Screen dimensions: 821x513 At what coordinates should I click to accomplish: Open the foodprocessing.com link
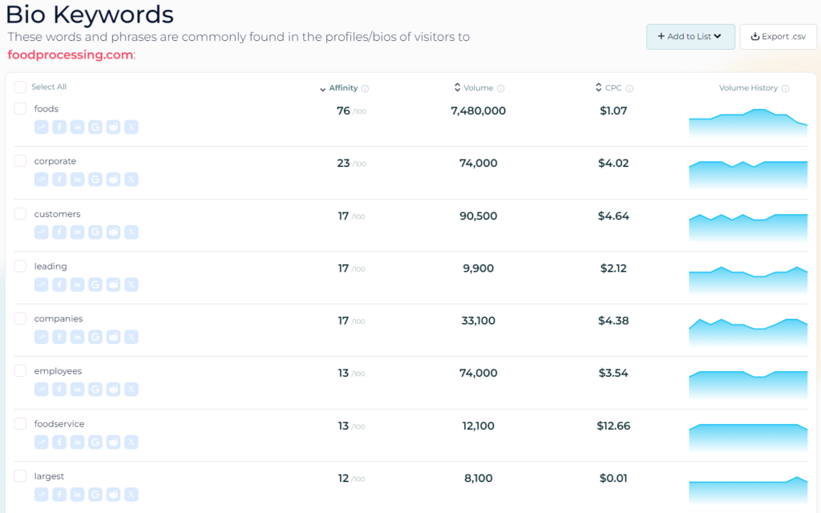pyautogui.click(x=71, y=55)
